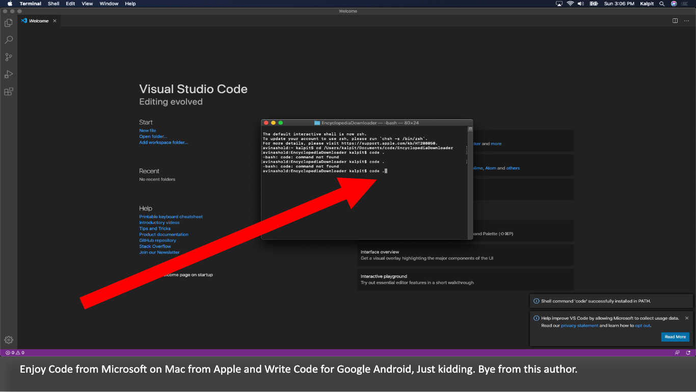696x392 pixels.
Task: Open the Shell menu
Action: pos(53,4)
